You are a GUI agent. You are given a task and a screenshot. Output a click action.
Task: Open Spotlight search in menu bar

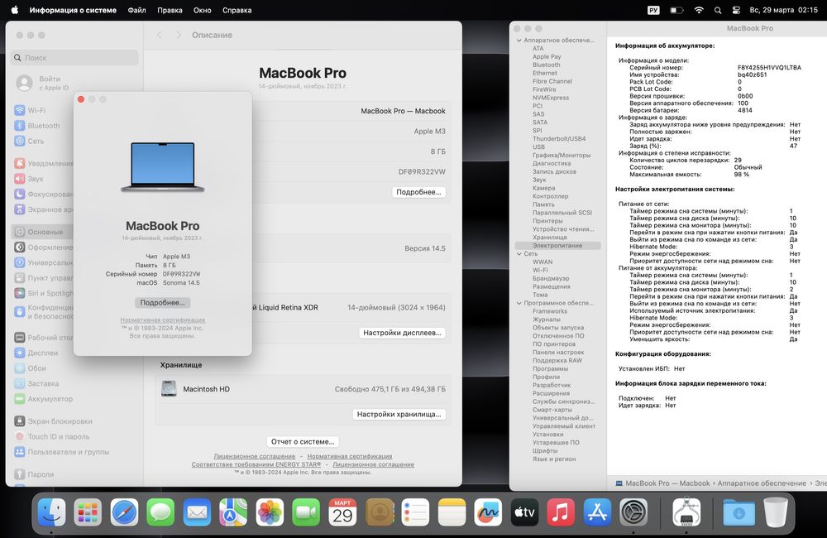(x=718, y=10)
